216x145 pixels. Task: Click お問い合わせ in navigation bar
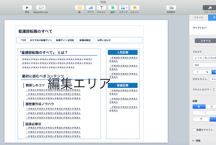[x=104, y=40]
